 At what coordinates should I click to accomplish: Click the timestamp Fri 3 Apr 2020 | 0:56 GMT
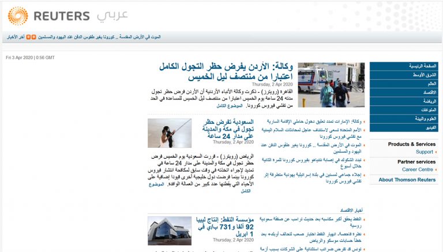[x=30, y=58]
